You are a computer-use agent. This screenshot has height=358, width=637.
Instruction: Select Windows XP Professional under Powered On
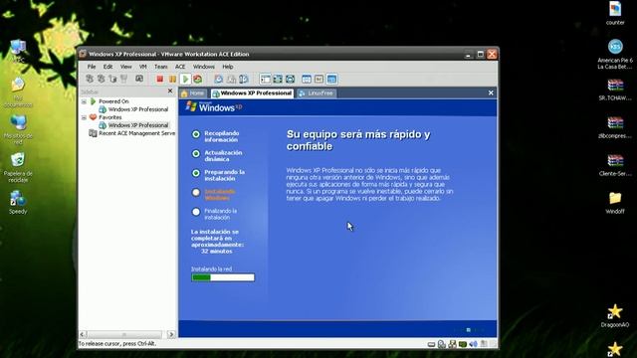tap(133, 109)
